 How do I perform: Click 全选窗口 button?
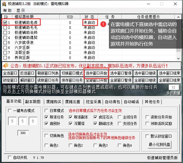pos(10,73)
